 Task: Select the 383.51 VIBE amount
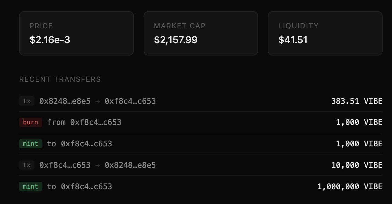coord(357,101)
